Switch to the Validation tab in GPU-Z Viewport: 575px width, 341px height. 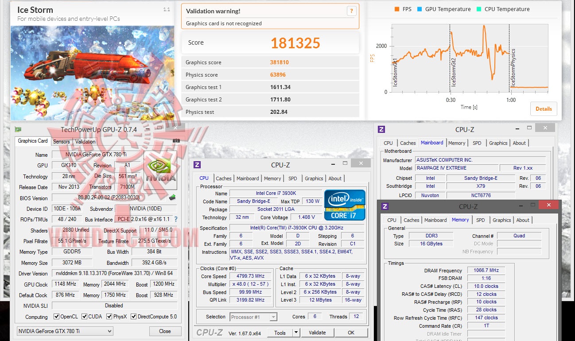tap(85, 142)
